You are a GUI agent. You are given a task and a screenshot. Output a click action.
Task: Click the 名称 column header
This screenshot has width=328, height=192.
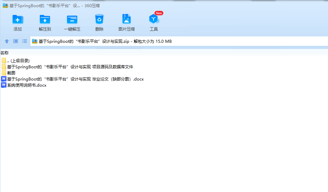4,53
